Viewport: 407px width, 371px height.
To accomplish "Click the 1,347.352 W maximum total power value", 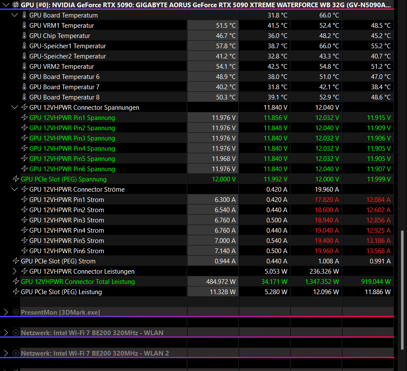I will [x=322, y=281].
